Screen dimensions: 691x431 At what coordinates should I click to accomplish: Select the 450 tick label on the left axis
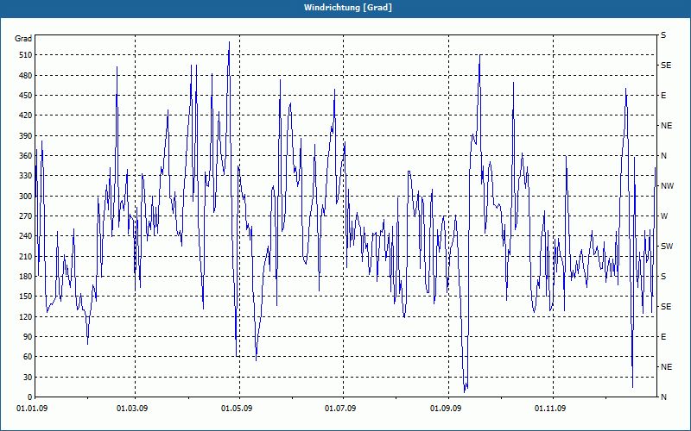(x=26, y=96)
